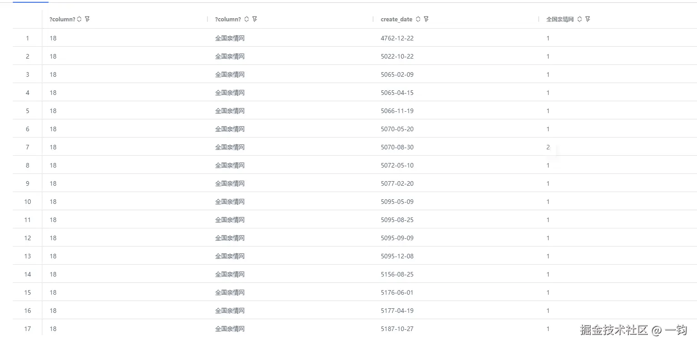
Task: Click the cell with value 2 in row 7
Action: pos(548,147)
